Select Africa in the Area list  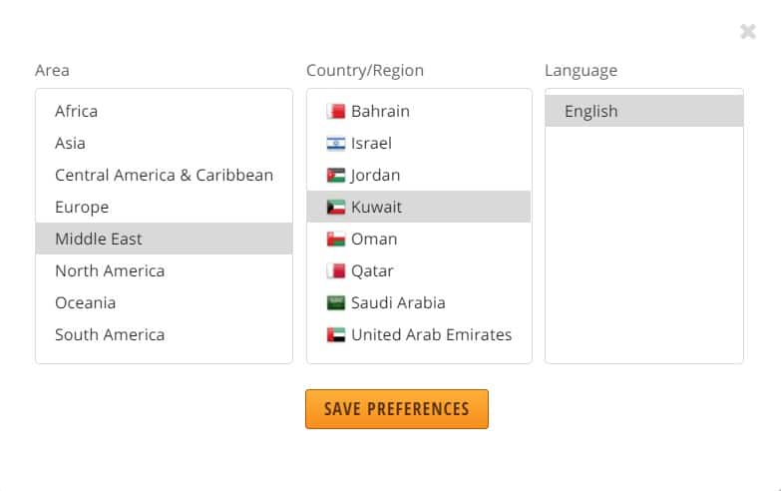164,111
